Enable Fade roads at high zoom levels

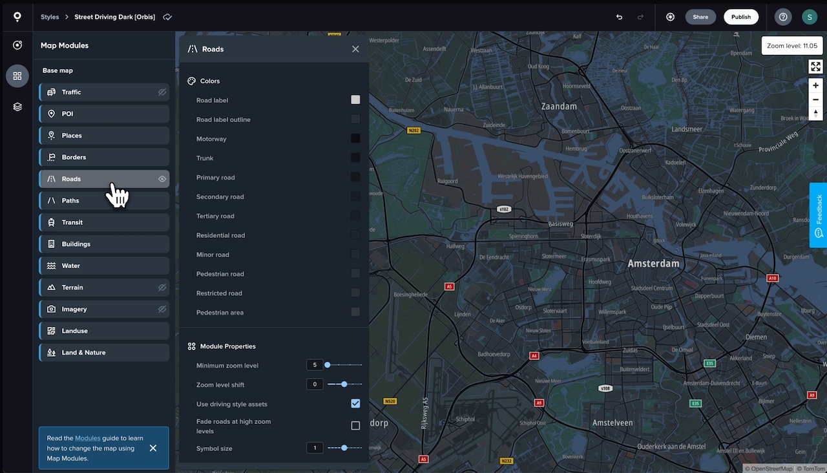coord(355,426)
